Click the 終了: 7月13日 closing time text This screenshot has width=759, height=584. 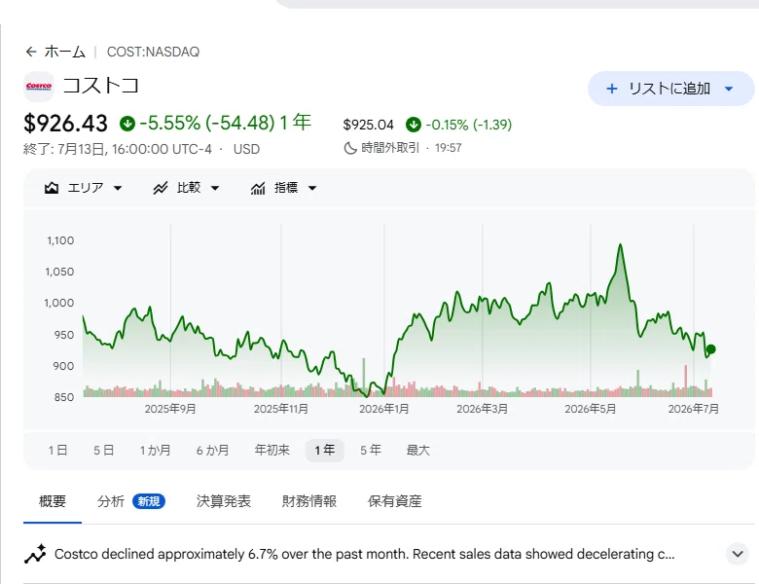[x=118, y=149]
